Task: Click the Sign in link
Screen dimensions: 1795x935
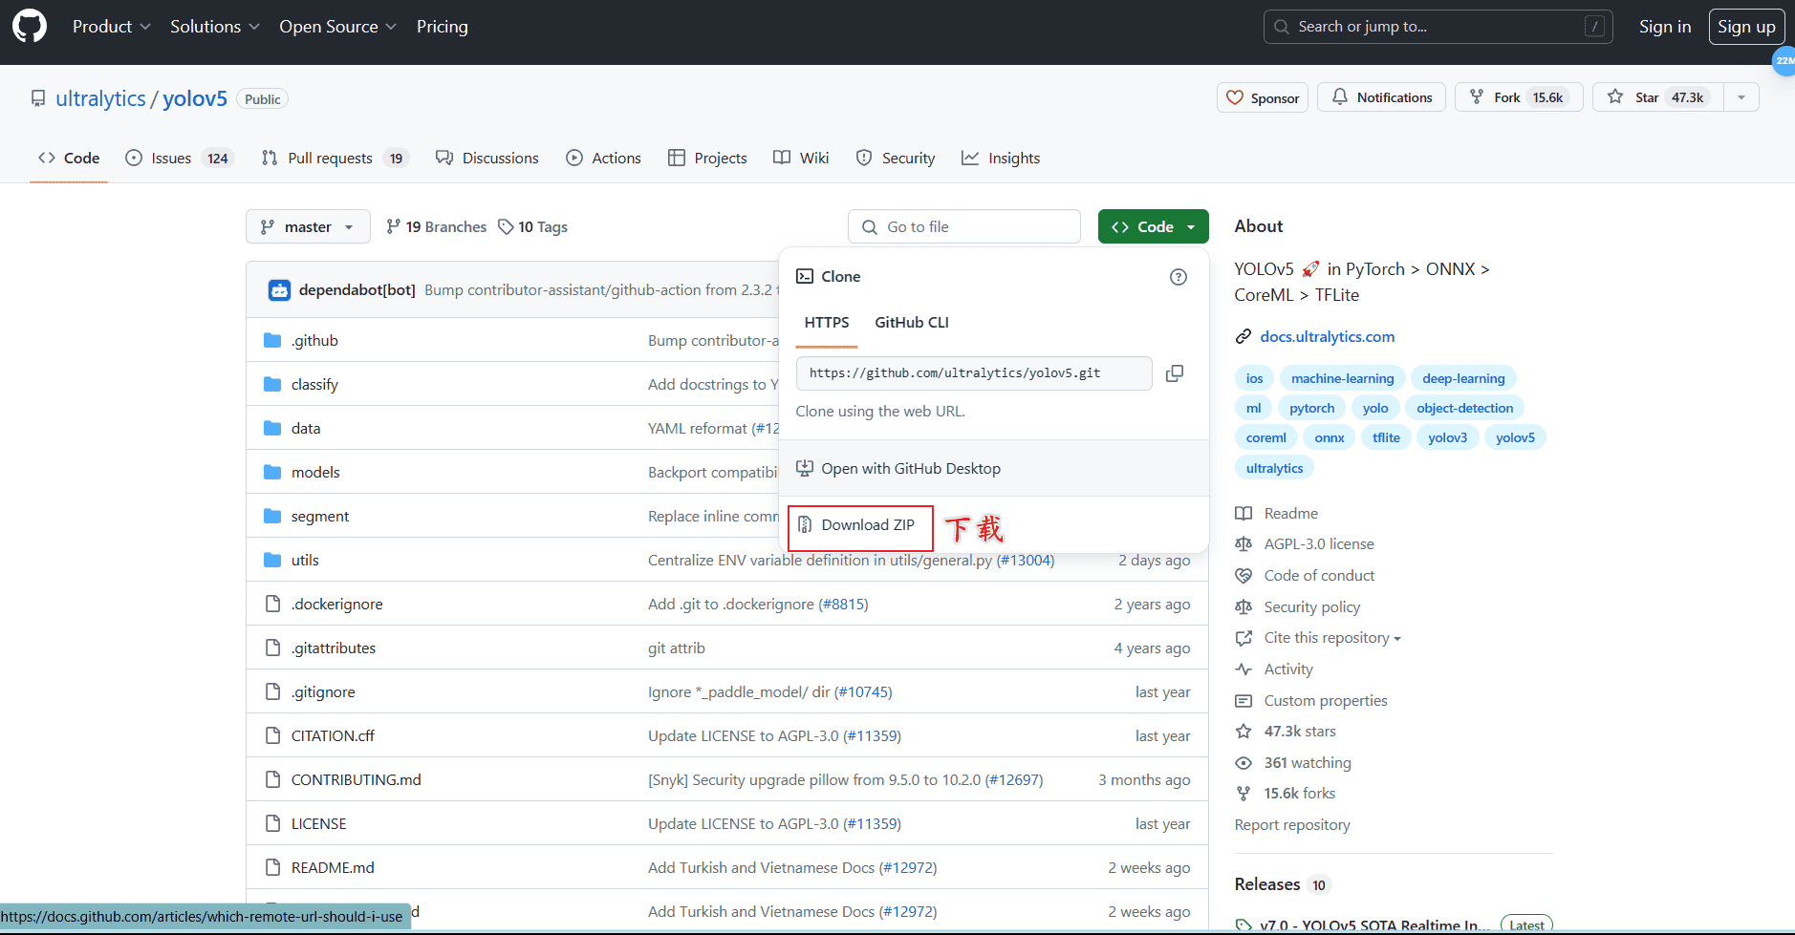Action: click(1665, 27)
